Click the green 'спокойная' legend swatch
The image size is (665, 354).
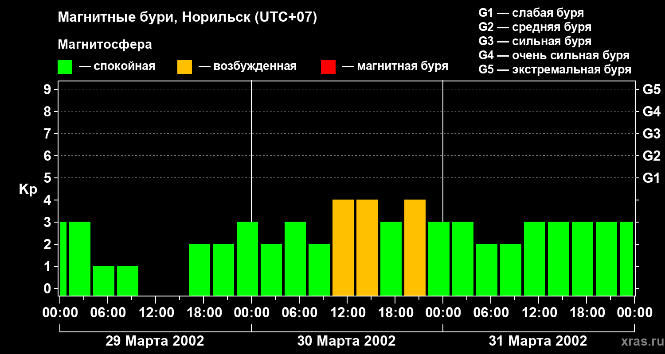(65, 67)
